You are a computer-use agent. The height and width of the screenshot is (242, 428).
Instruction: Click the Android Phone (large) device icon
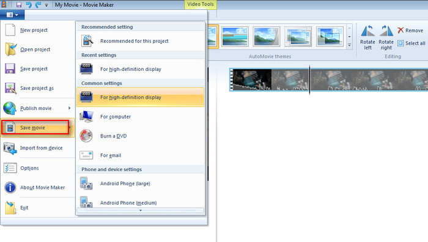click(86, 183)
